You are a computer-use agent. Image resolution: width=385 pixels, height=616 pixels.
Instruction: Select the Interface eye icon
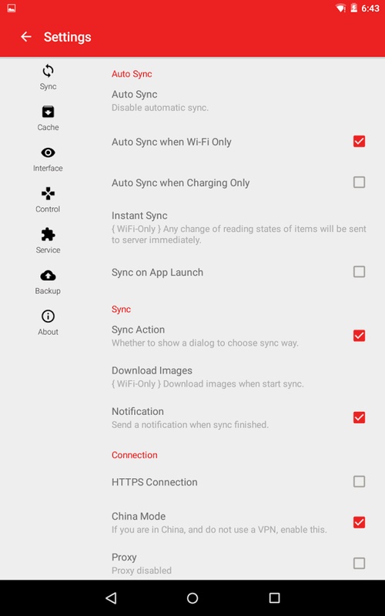click(48, 152)
